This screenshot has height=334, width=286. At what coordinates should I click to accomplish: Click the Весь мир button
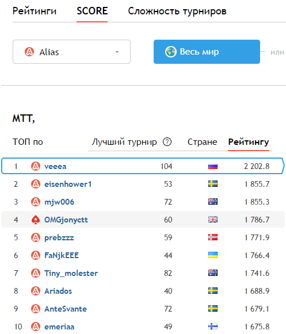(207, 52)
